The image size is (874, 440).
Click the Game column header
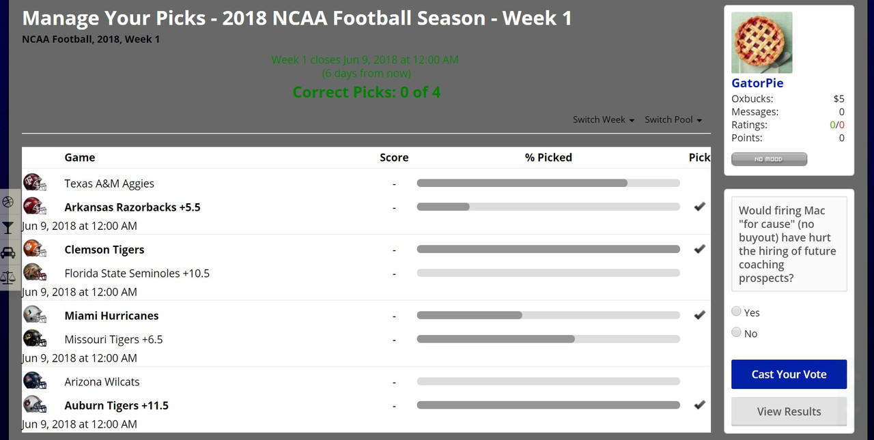pos(80,158)
